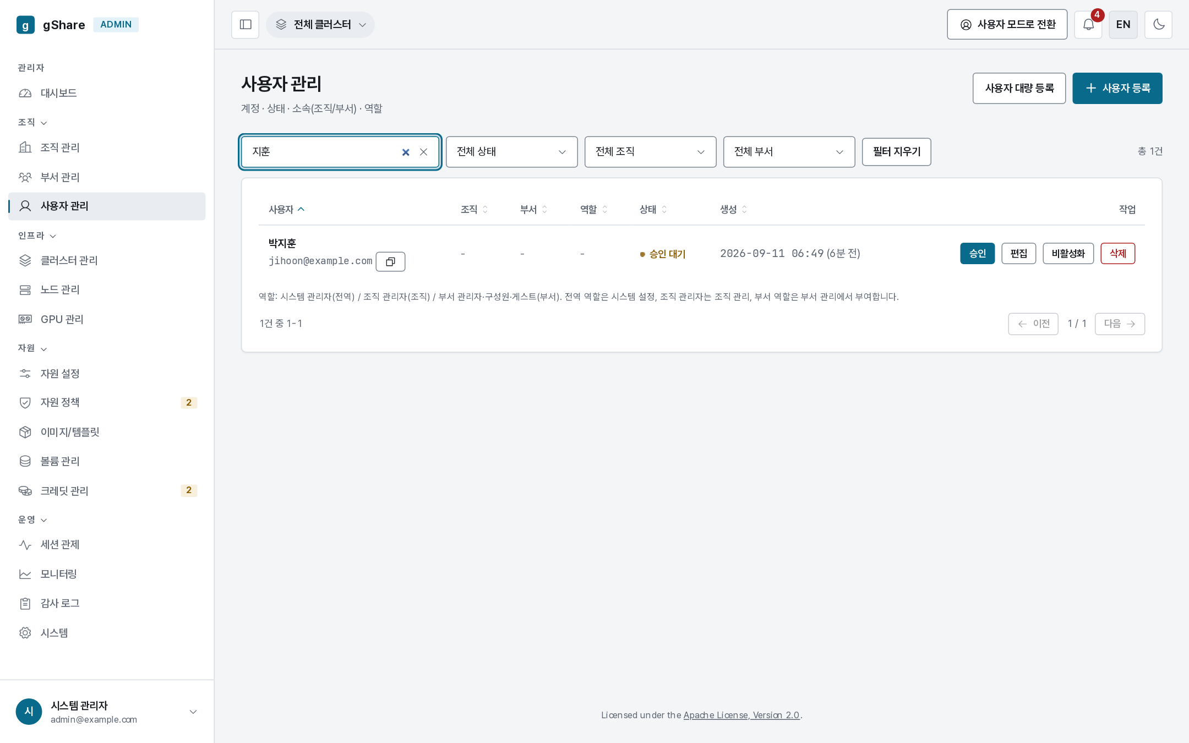
Task: Click 삭제 for 박지훈
Action: click(x=1117, y=254)
